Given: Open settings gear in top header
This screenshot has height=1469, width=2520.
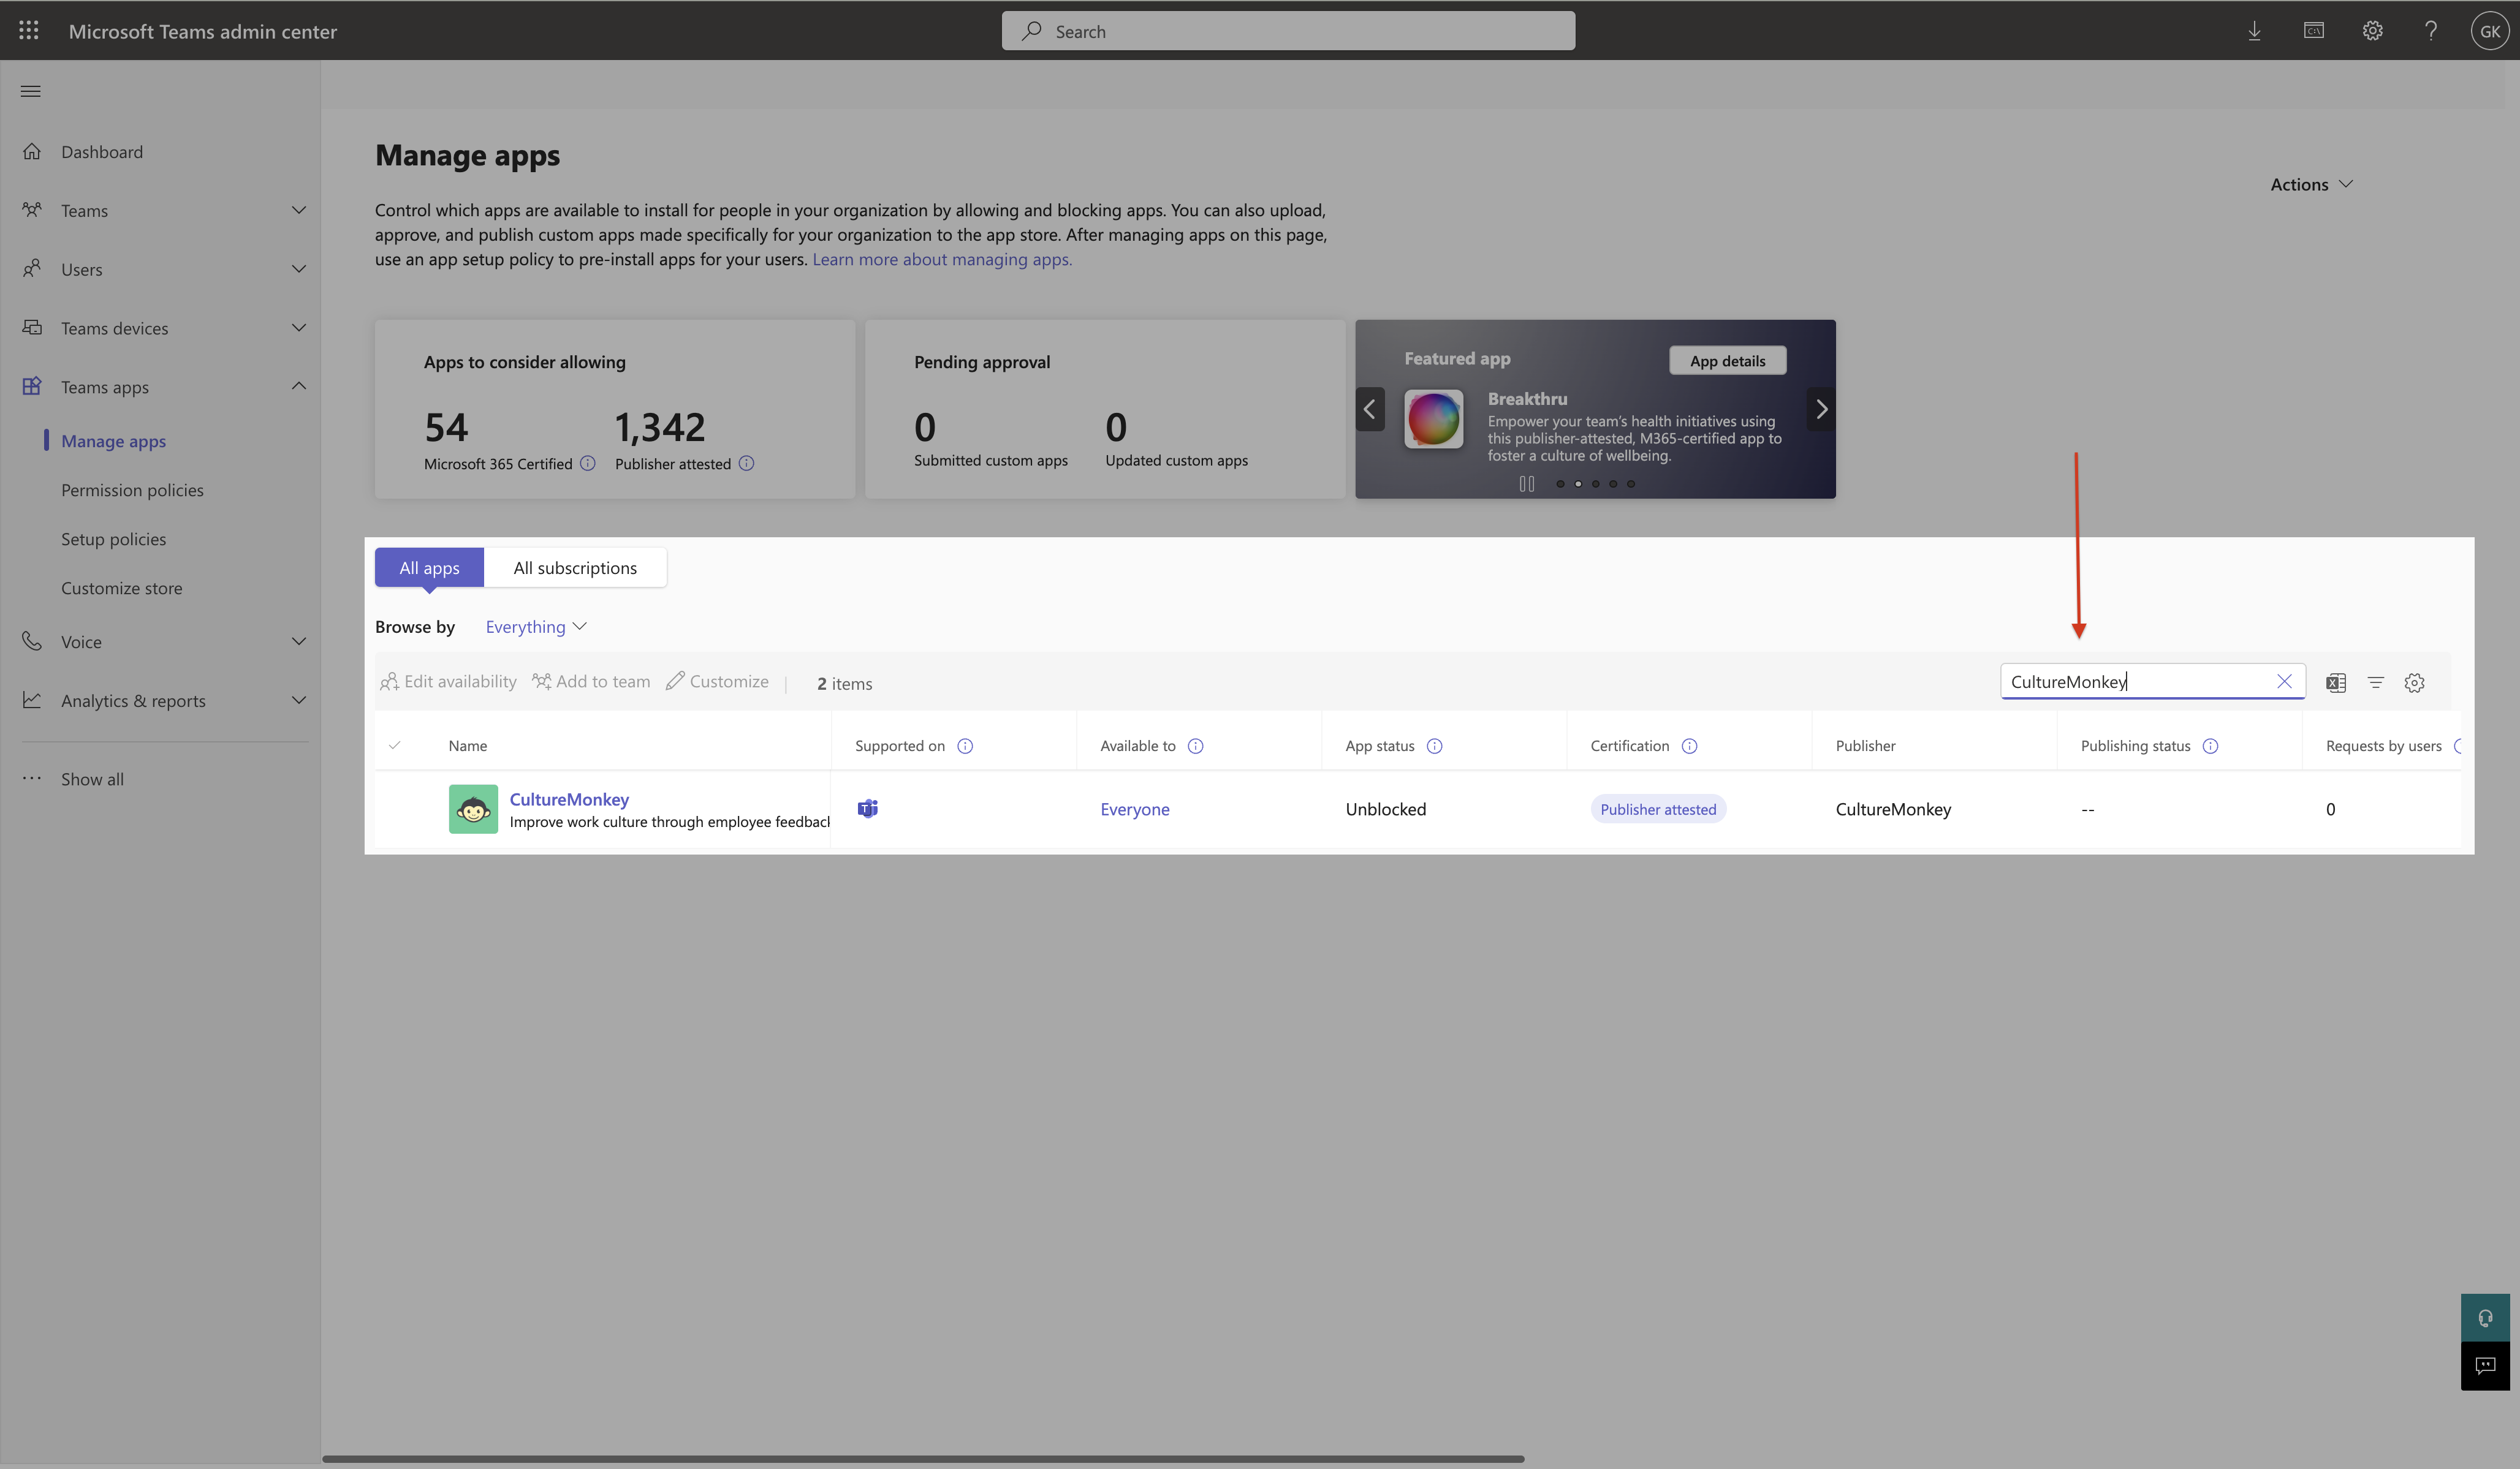Looking at the screenshot, I should (2372, 31).
